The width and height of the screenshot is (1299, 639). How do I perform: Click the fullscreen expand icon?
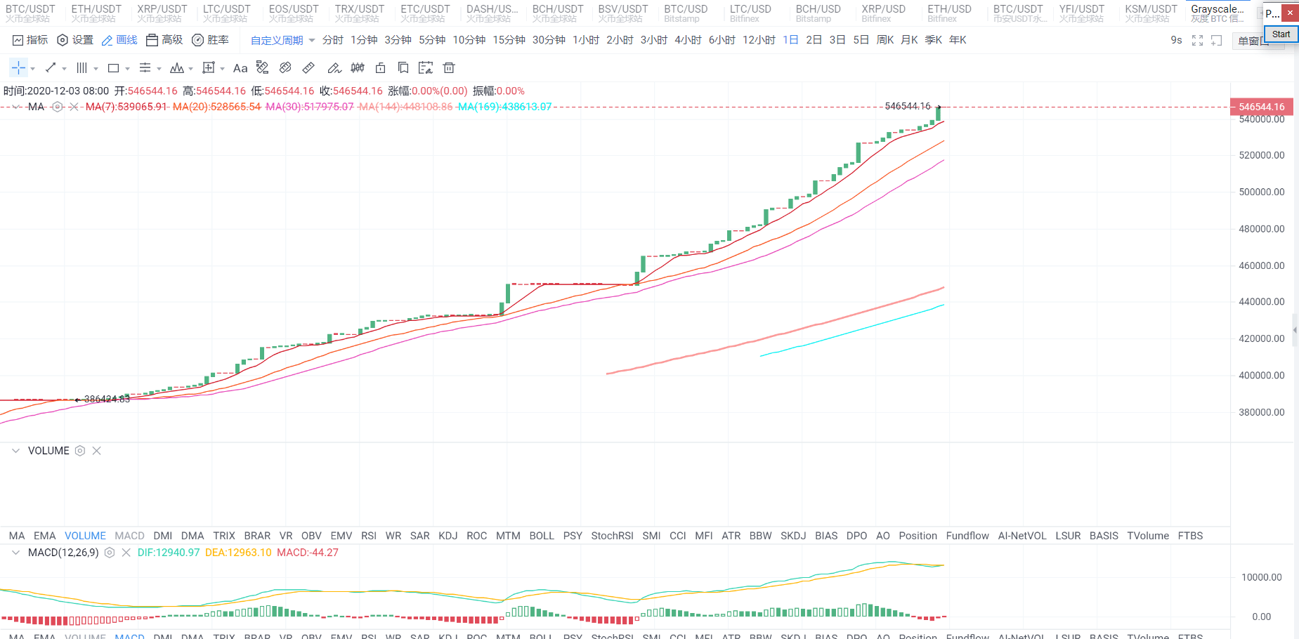pos(1198,41)
